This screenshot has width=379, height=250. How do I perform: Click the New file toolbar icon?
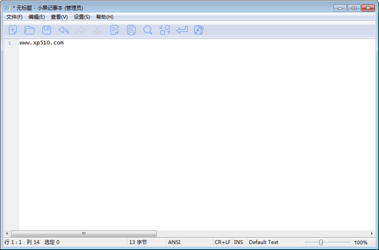13,30
